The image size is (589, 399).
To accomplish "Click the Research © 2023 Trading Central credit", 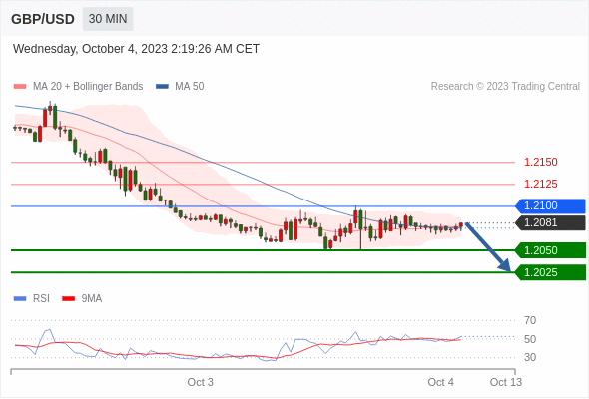I will pyautogui.click(x=505, y=87).
